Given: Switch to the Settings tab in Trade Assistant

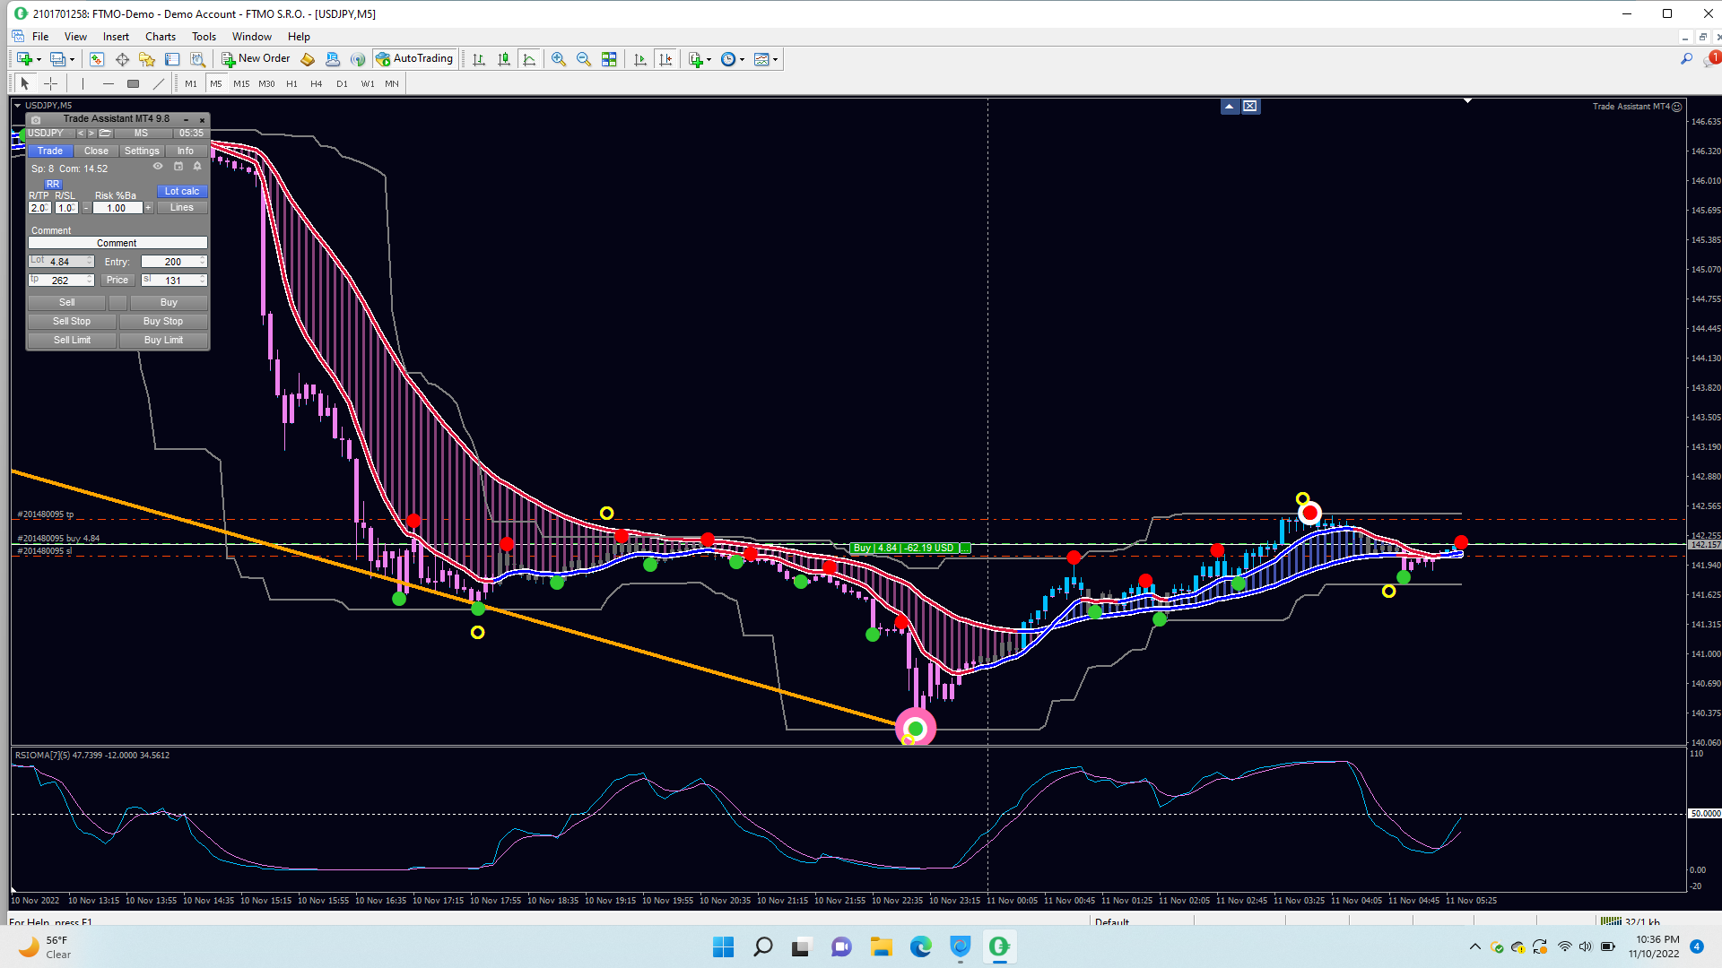Looking at the screenshot, I should coord(142,151).
